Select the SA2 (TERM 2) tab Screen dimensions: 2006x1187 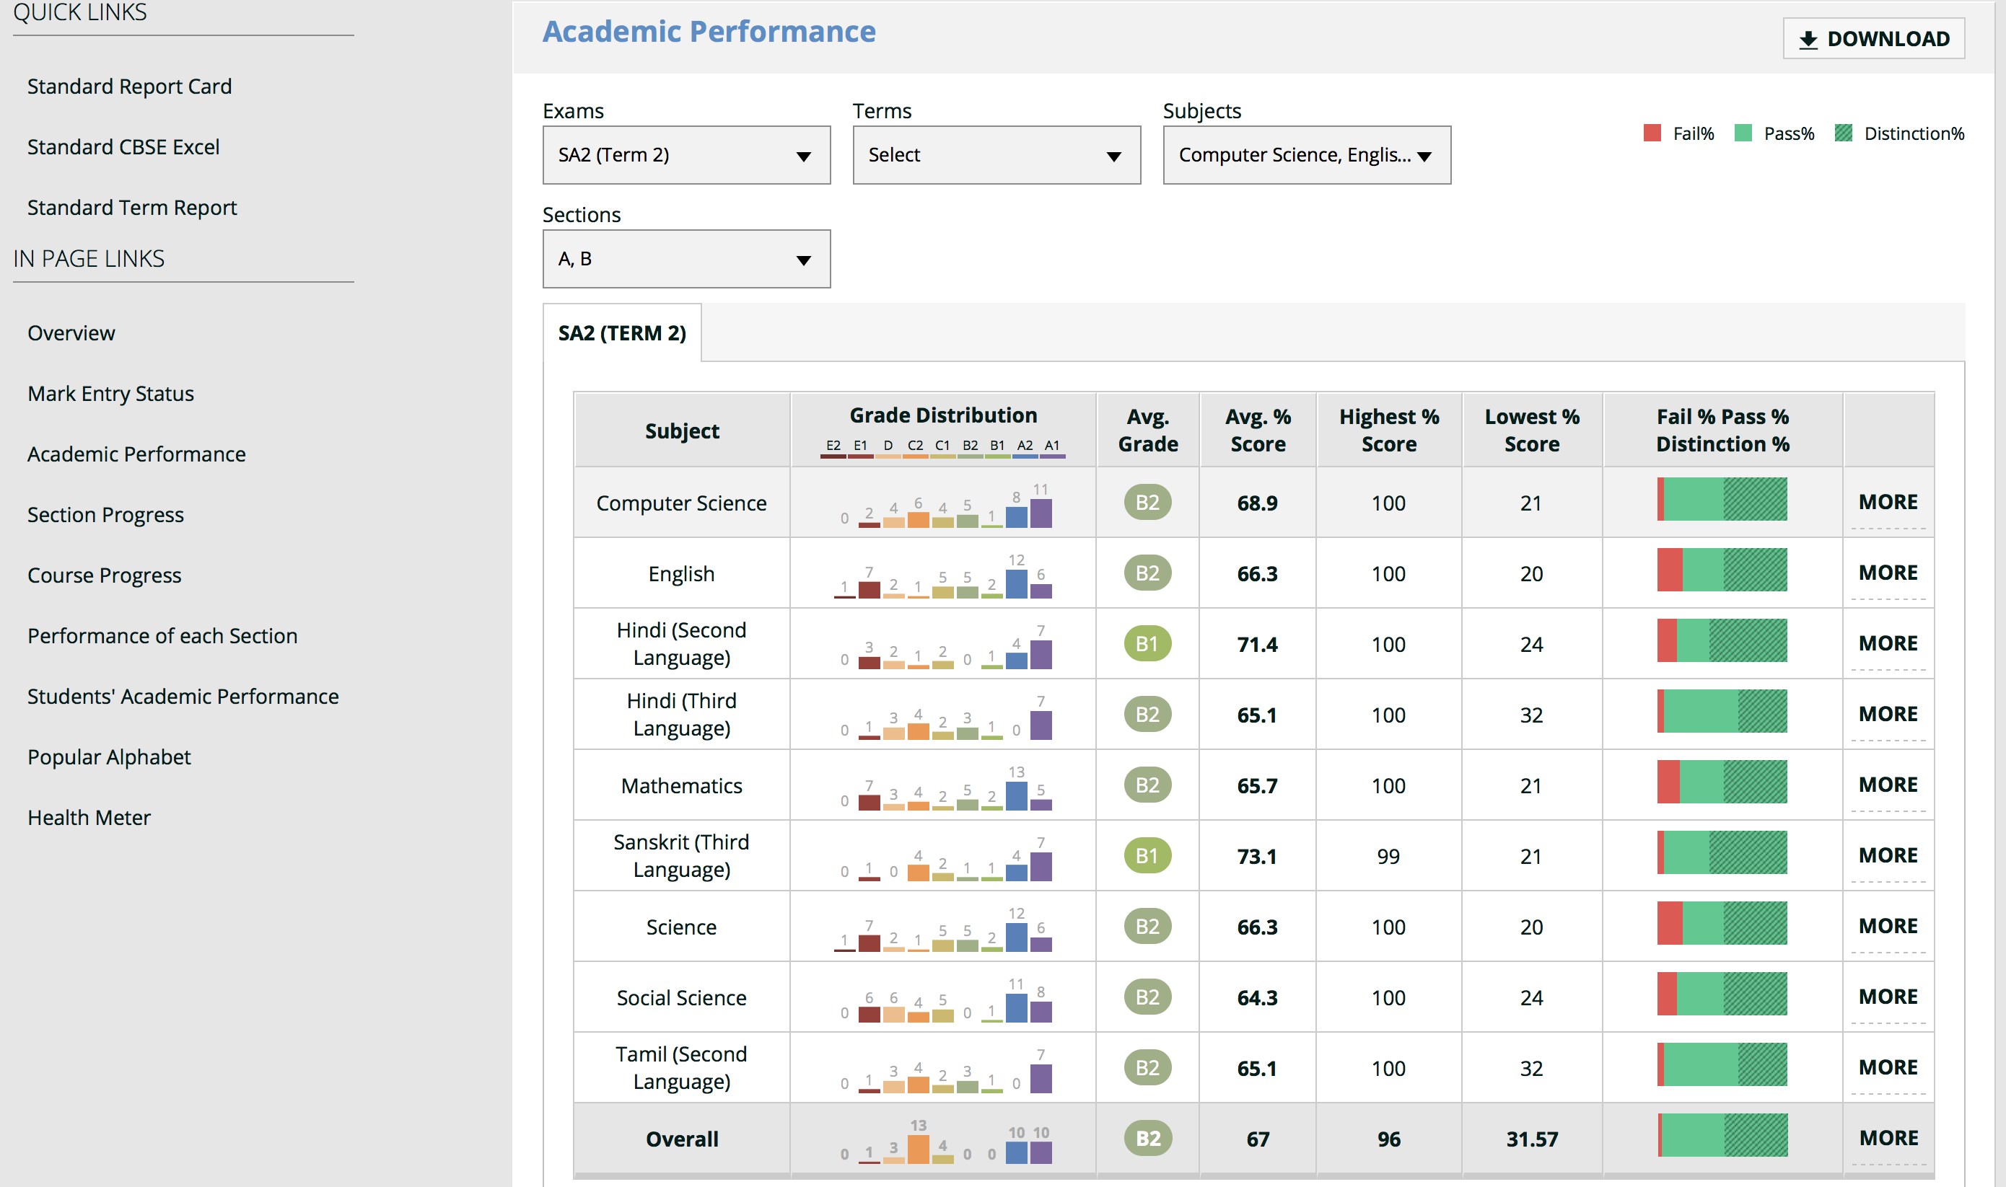click(622, 334)
